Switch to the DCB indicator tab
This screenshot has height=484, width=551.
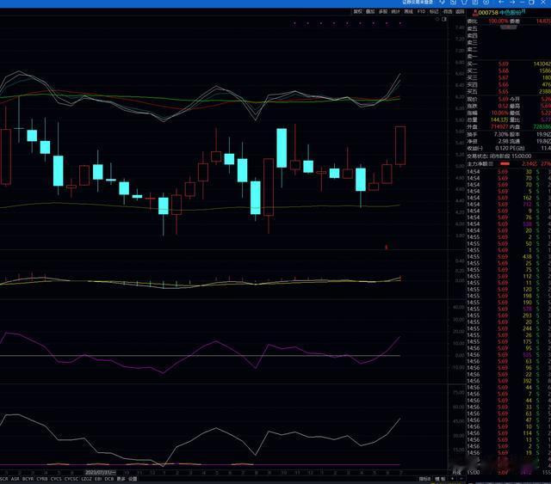tap(109, 479)
